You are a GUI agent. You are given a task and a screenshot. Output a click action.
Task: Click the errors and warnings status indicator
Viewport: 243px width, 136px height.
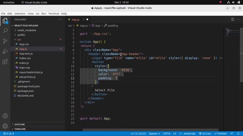pyautogui.click(x=8, y=133)
